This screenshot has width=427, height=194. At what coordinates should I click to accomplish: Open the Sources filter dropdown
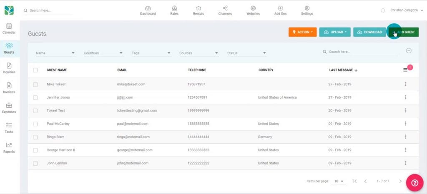tap(199, 53)
